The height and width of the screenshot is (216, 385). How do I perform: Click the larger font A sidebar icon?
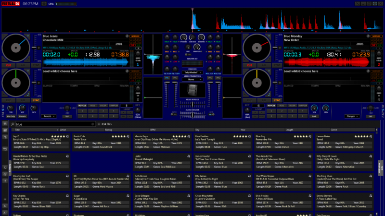point(5,206)
